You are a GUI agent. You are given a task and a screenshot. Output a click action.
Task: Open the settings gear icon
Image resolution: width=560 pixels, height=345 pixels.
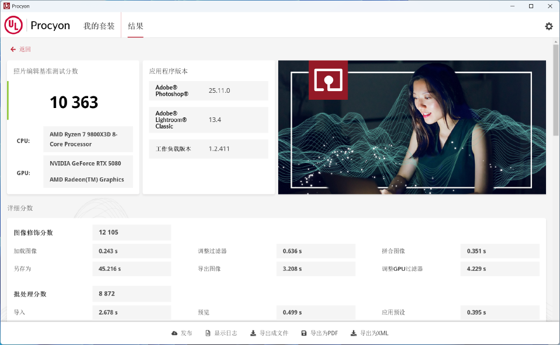[548, 26]
